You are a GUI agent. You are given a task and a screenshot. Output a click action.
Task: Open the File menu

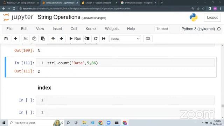click(x=9, y=29)
